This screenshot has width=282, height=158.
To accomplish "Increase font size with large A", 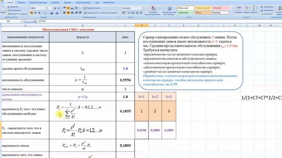I will (x=55, y=8).
